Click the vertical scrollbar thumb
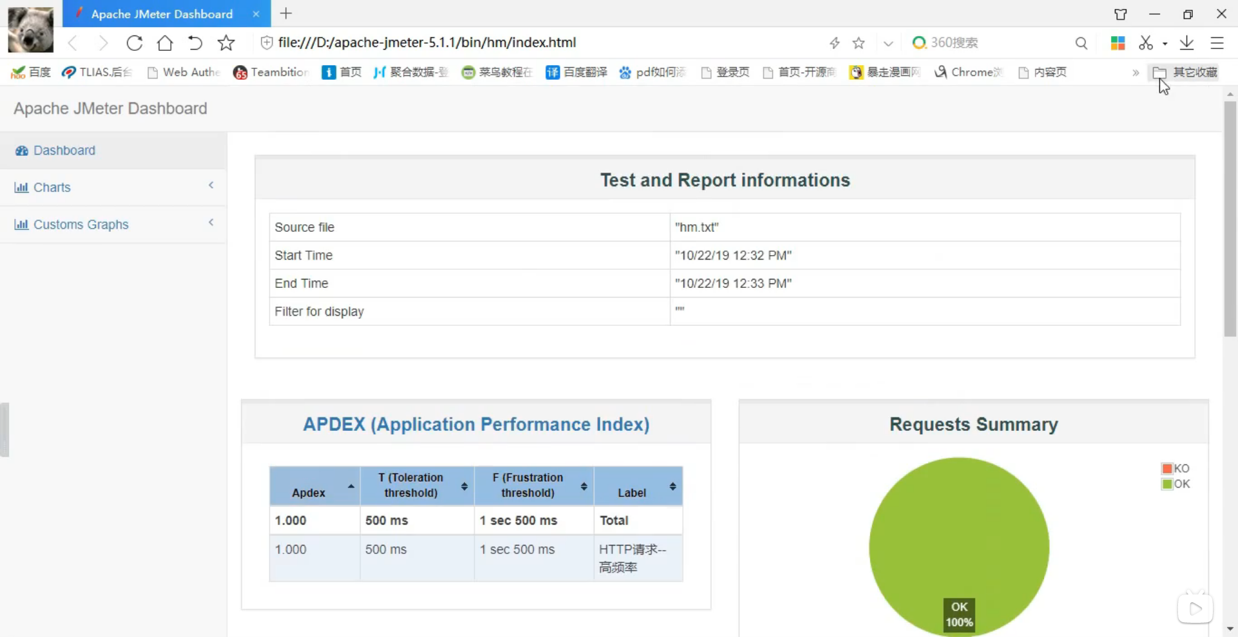1238x637 pixels. point(1230,219)
